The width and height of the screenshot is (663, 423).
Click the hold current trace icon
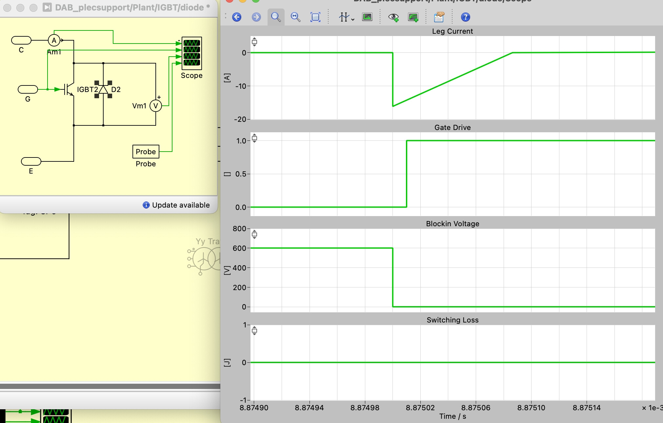[x=413, y=17]
